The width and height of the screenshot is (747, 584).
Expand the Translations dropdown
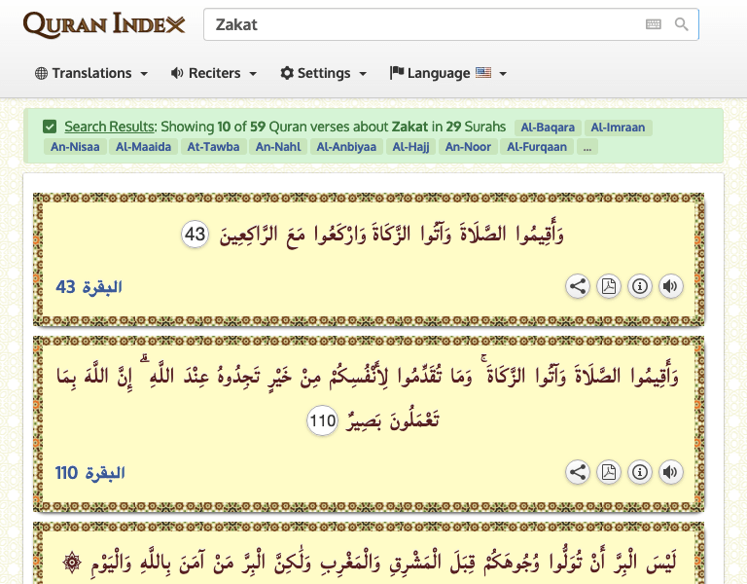click(91, 73)
